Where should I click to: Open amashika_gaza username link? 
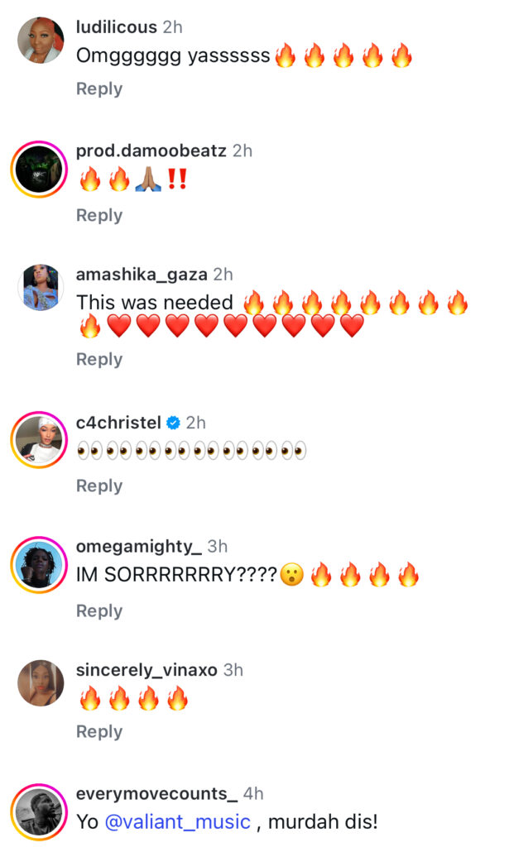[142, 275]
